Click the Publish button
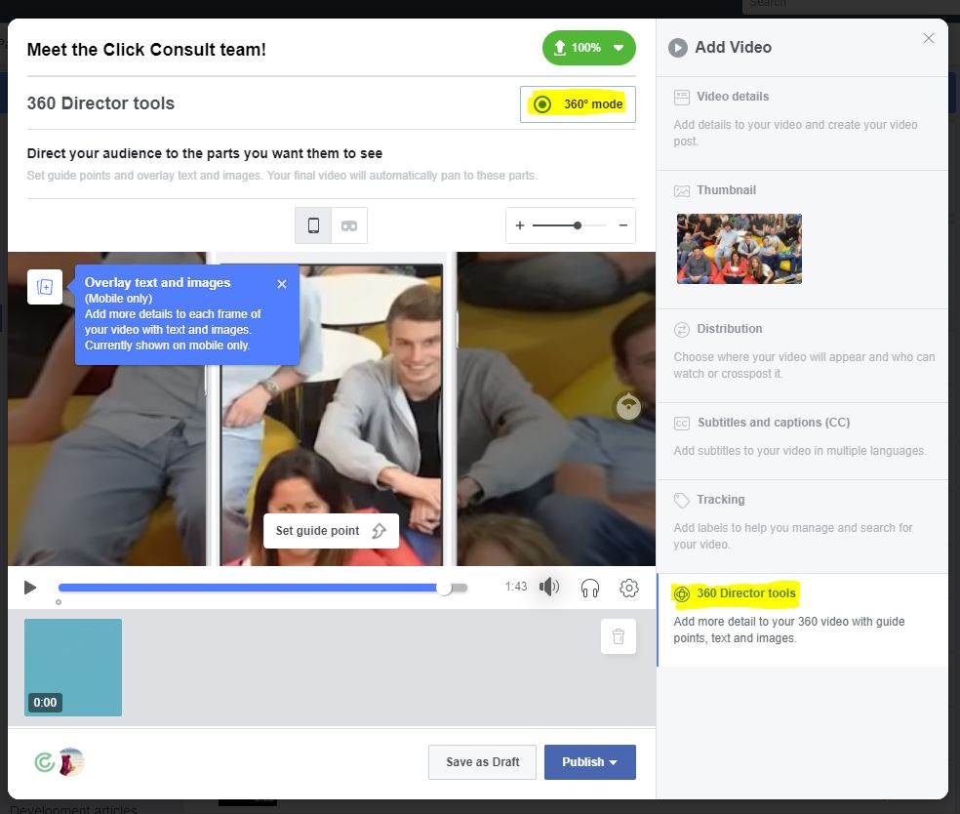The image size is (960, 814). pyautogui.click(x=589, y=762)
